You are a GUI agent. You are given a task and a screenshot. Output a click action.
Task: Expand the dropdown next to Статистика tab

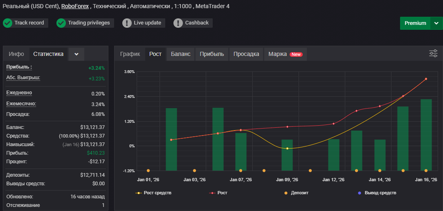point(76,54)
